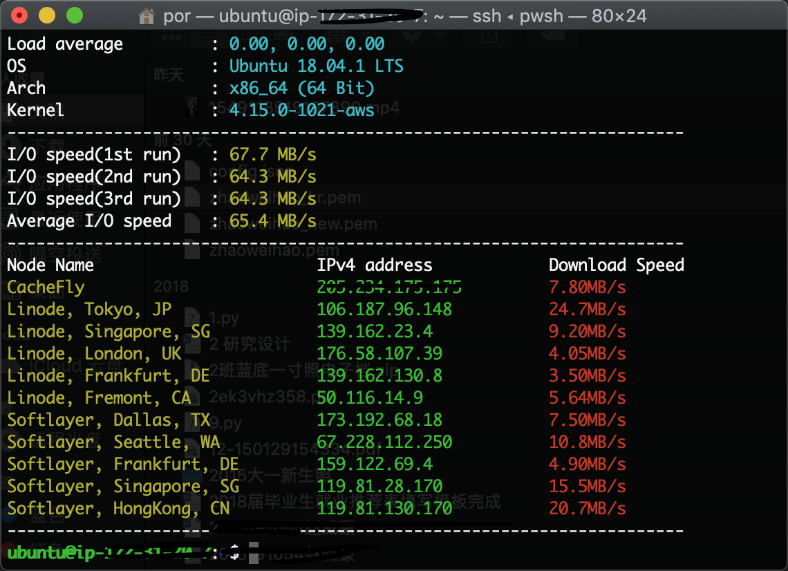Select the 1st run I/O speed 67.7 MB/s
The width and height of the screenshot is (788, 571).
coord(272,155)
